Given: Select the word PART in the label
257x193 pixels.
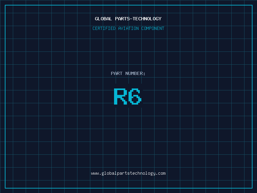Looking at the screenshot, I should [117, 74].
